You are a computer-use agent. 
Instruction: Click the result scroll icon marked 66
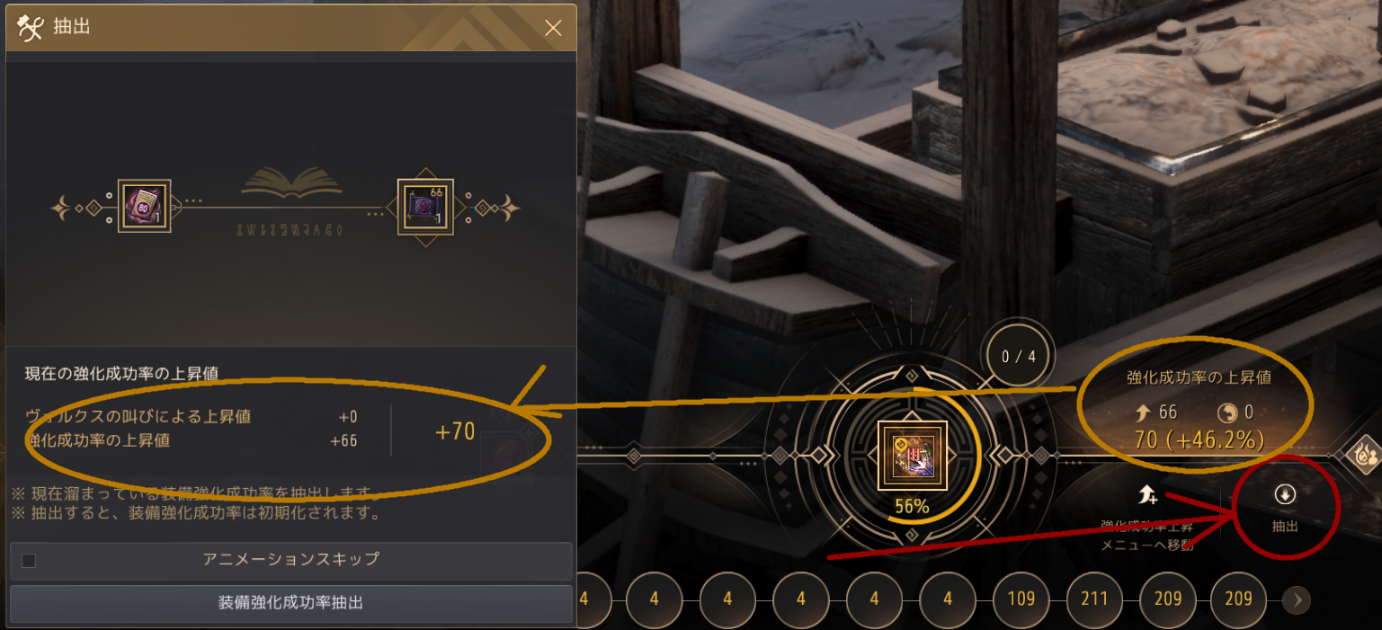click(425, 206)
